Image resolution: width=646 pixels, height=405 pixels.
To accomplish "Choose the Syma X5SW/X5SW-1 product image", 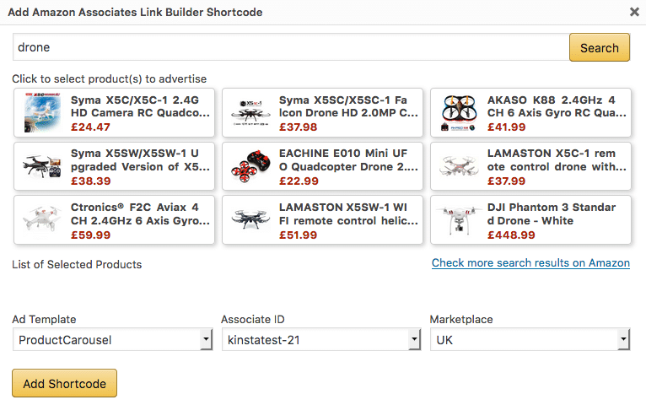I will (43, 167).
